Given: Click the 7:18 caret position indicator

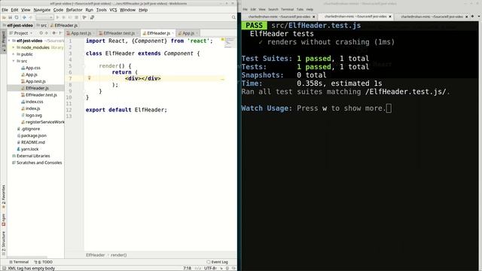Looking at the screenshot, I should click(x=188, y=268).
